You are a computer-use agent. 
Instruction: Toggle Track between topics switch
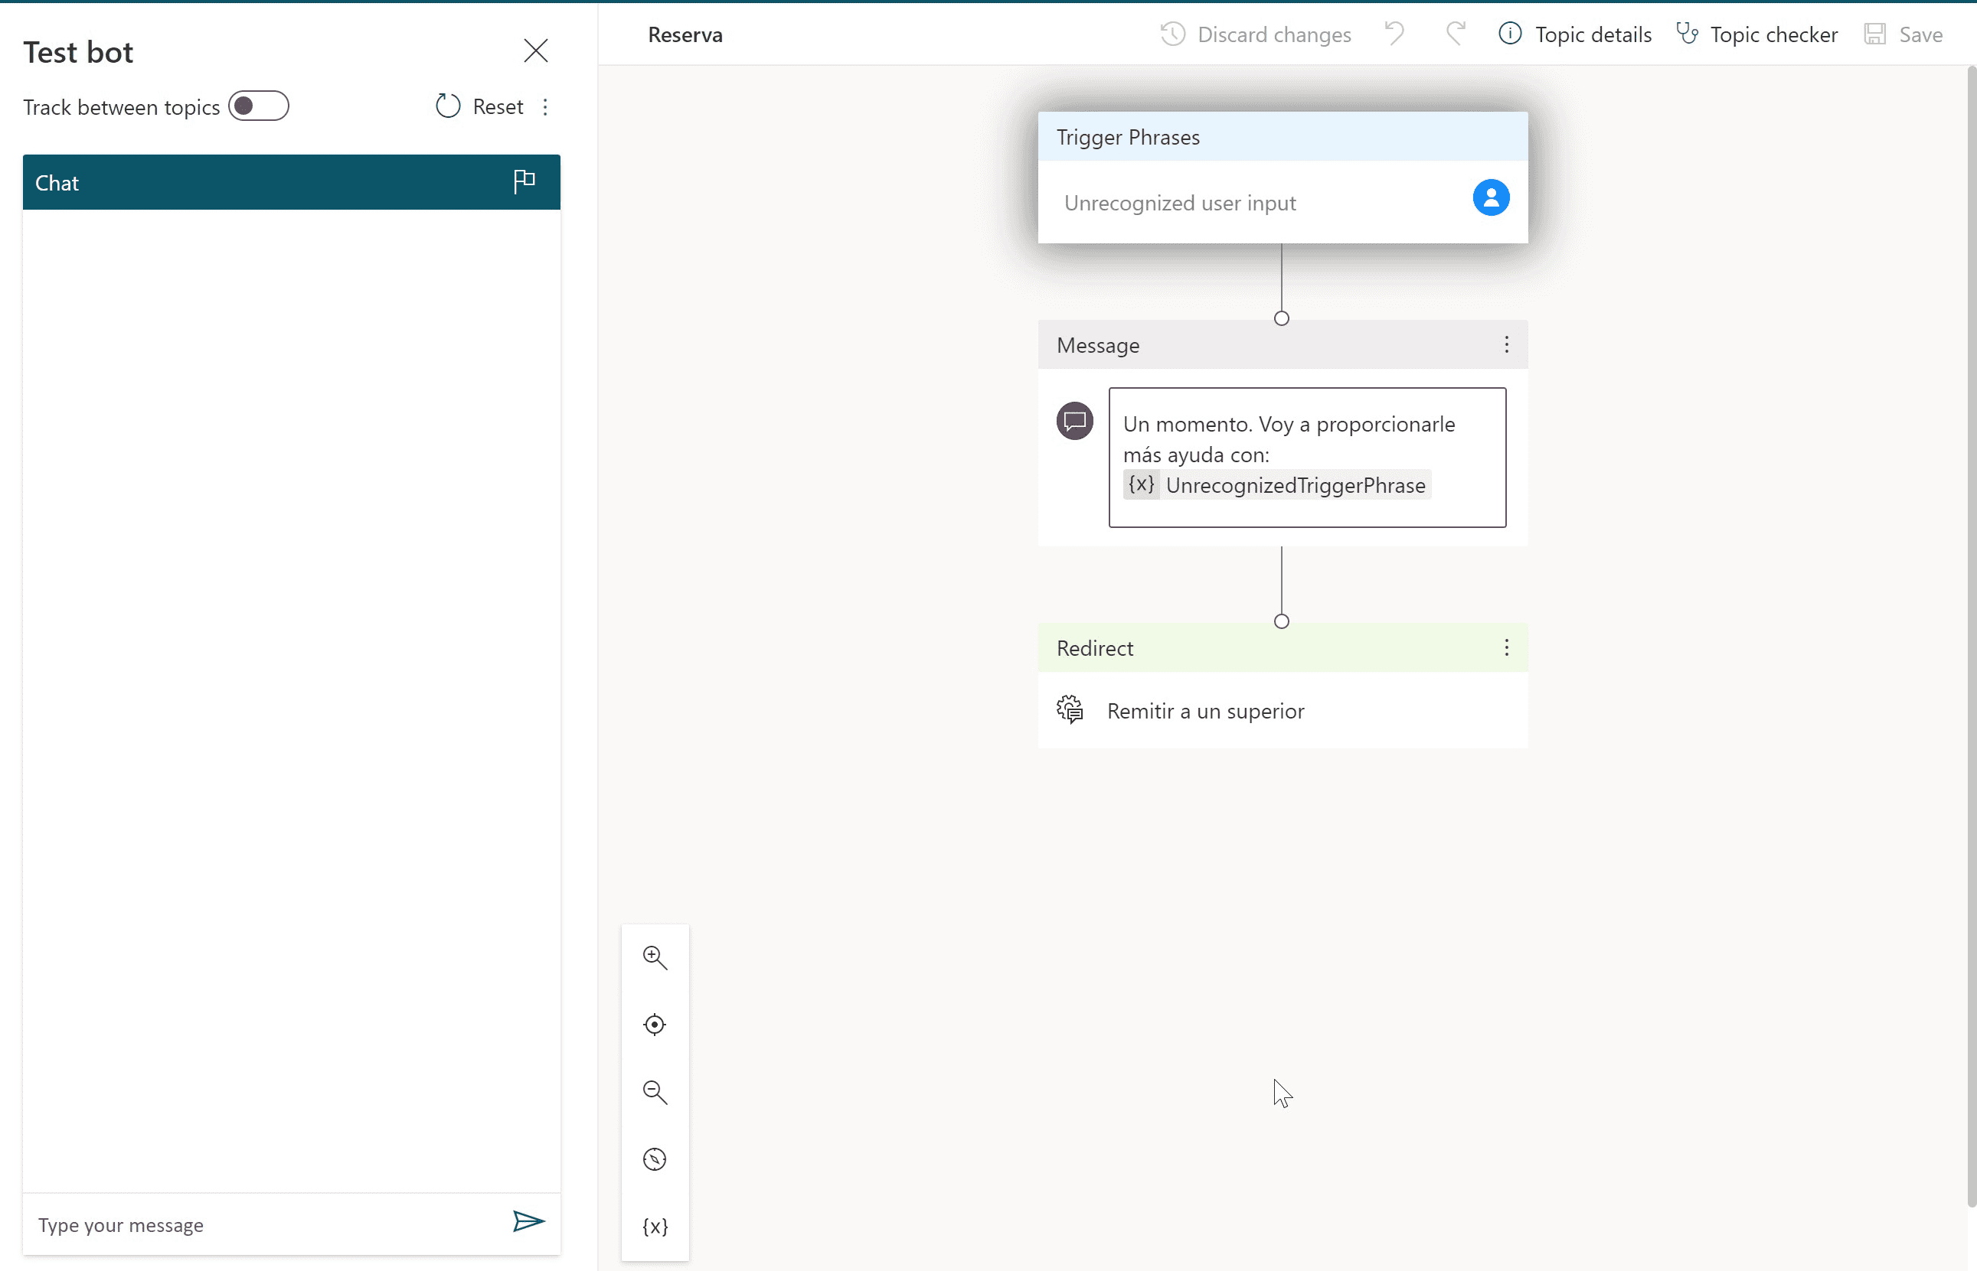coord(259,106)
